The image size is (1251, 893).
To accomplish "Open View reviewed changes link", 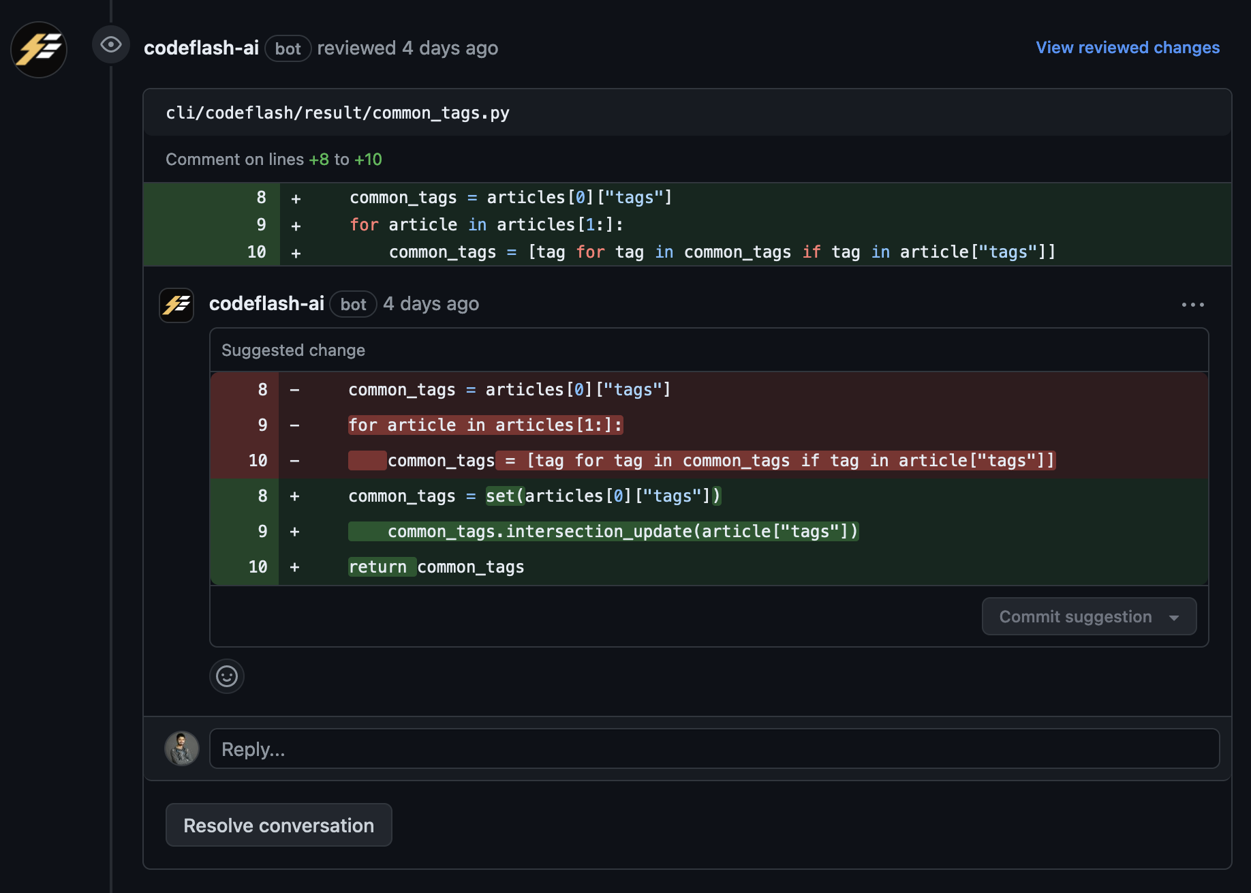I will tap(1128, 48).
